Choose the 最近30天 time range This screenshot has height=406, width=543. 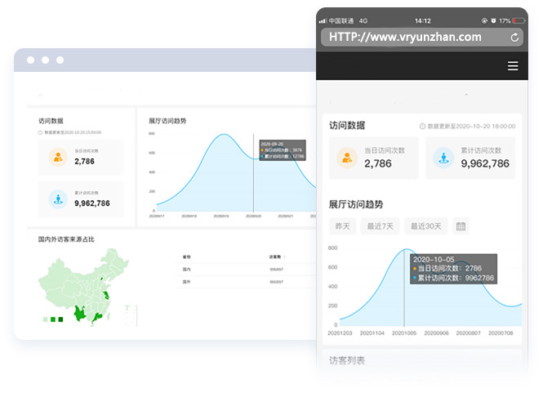click(x=425, y=226)
